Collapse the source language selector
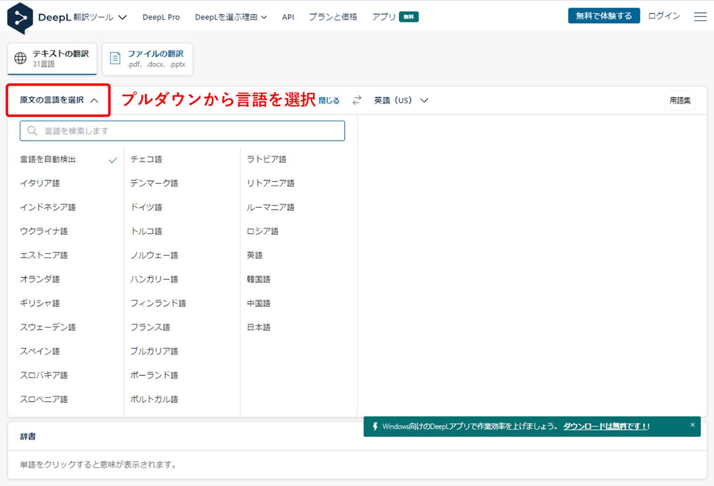Image resolution: width=714 pixels, height=486 pixels. (58, 100)
